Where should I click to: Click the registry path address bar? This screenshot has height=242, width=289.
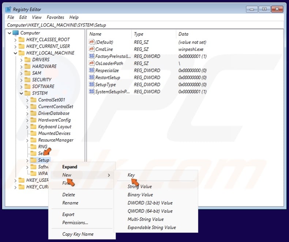point(144,25)
